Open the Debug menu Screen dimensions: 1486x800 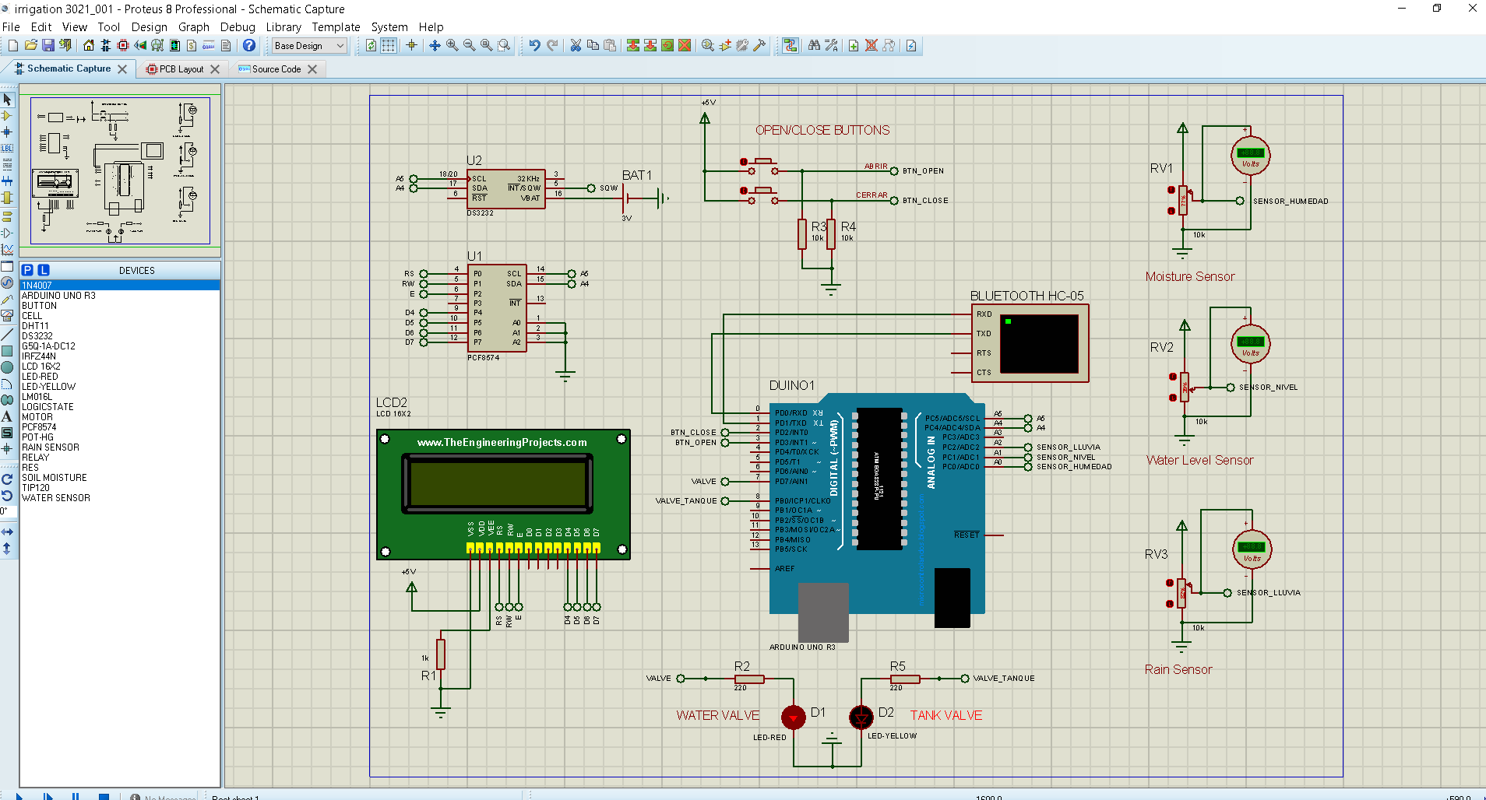point(238,27)
